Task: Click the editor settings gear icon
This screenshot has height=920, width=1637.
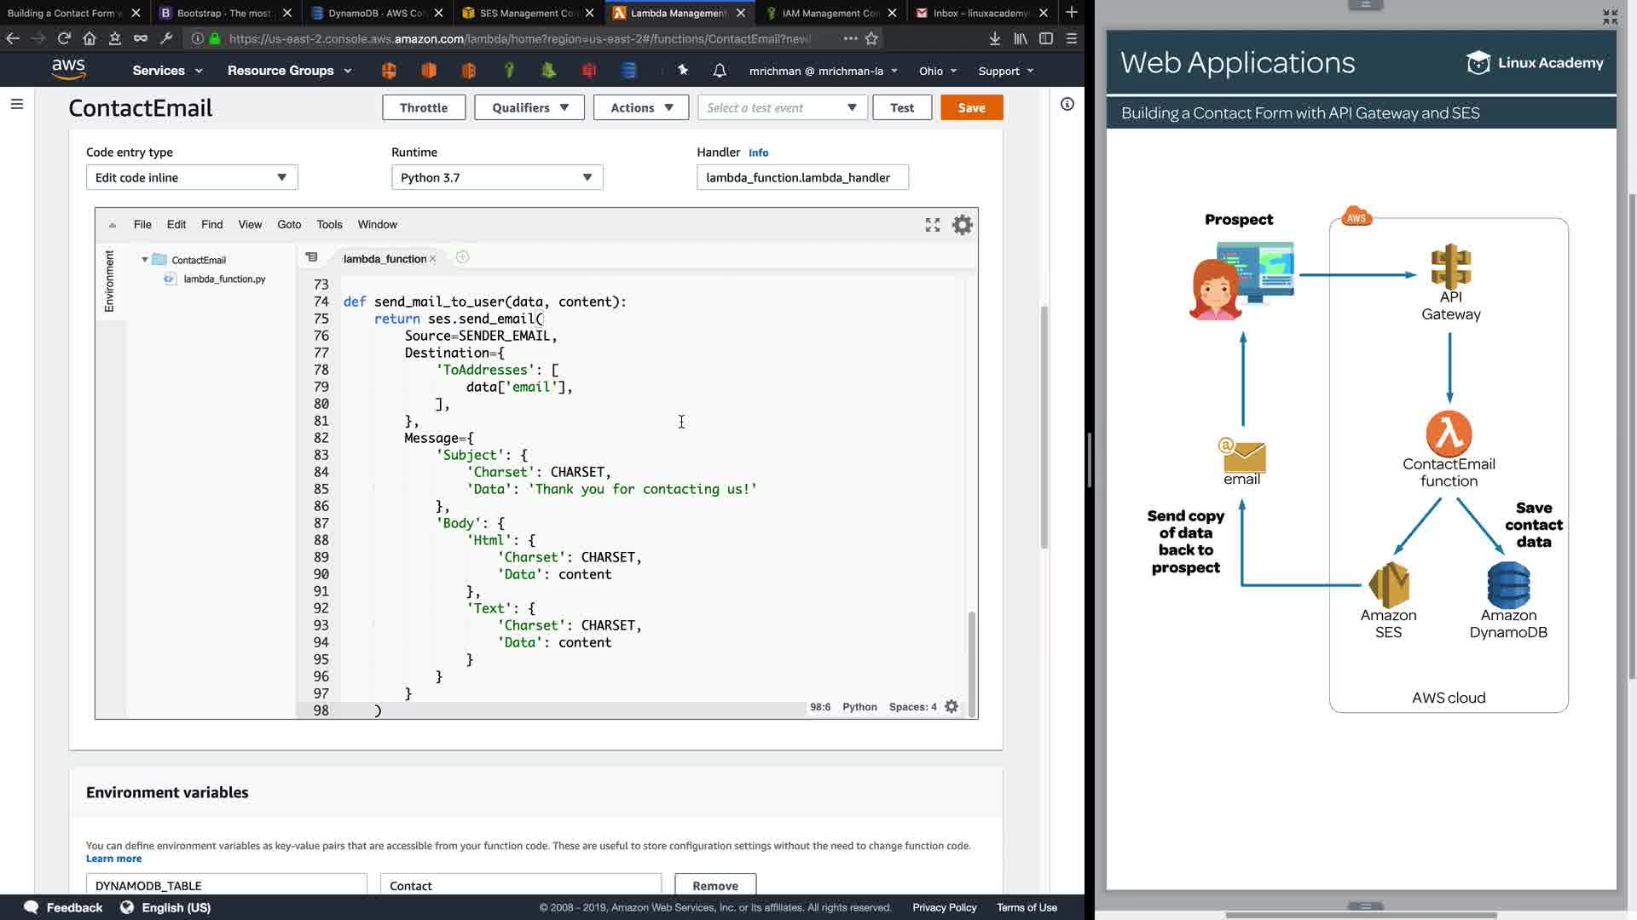Action: point(962,225)
